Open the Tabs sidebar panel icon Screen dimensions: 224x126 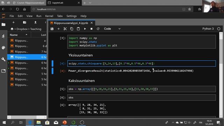click(x=3, y=71)
